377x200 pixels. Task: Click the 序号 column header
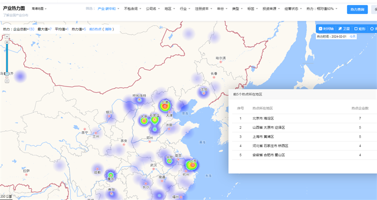[241, 108]
